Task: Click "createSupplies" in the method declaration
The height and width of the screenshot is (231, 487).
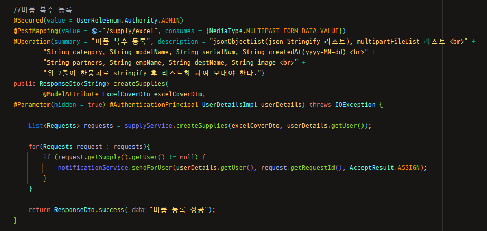Action: (x=139, y=84)
